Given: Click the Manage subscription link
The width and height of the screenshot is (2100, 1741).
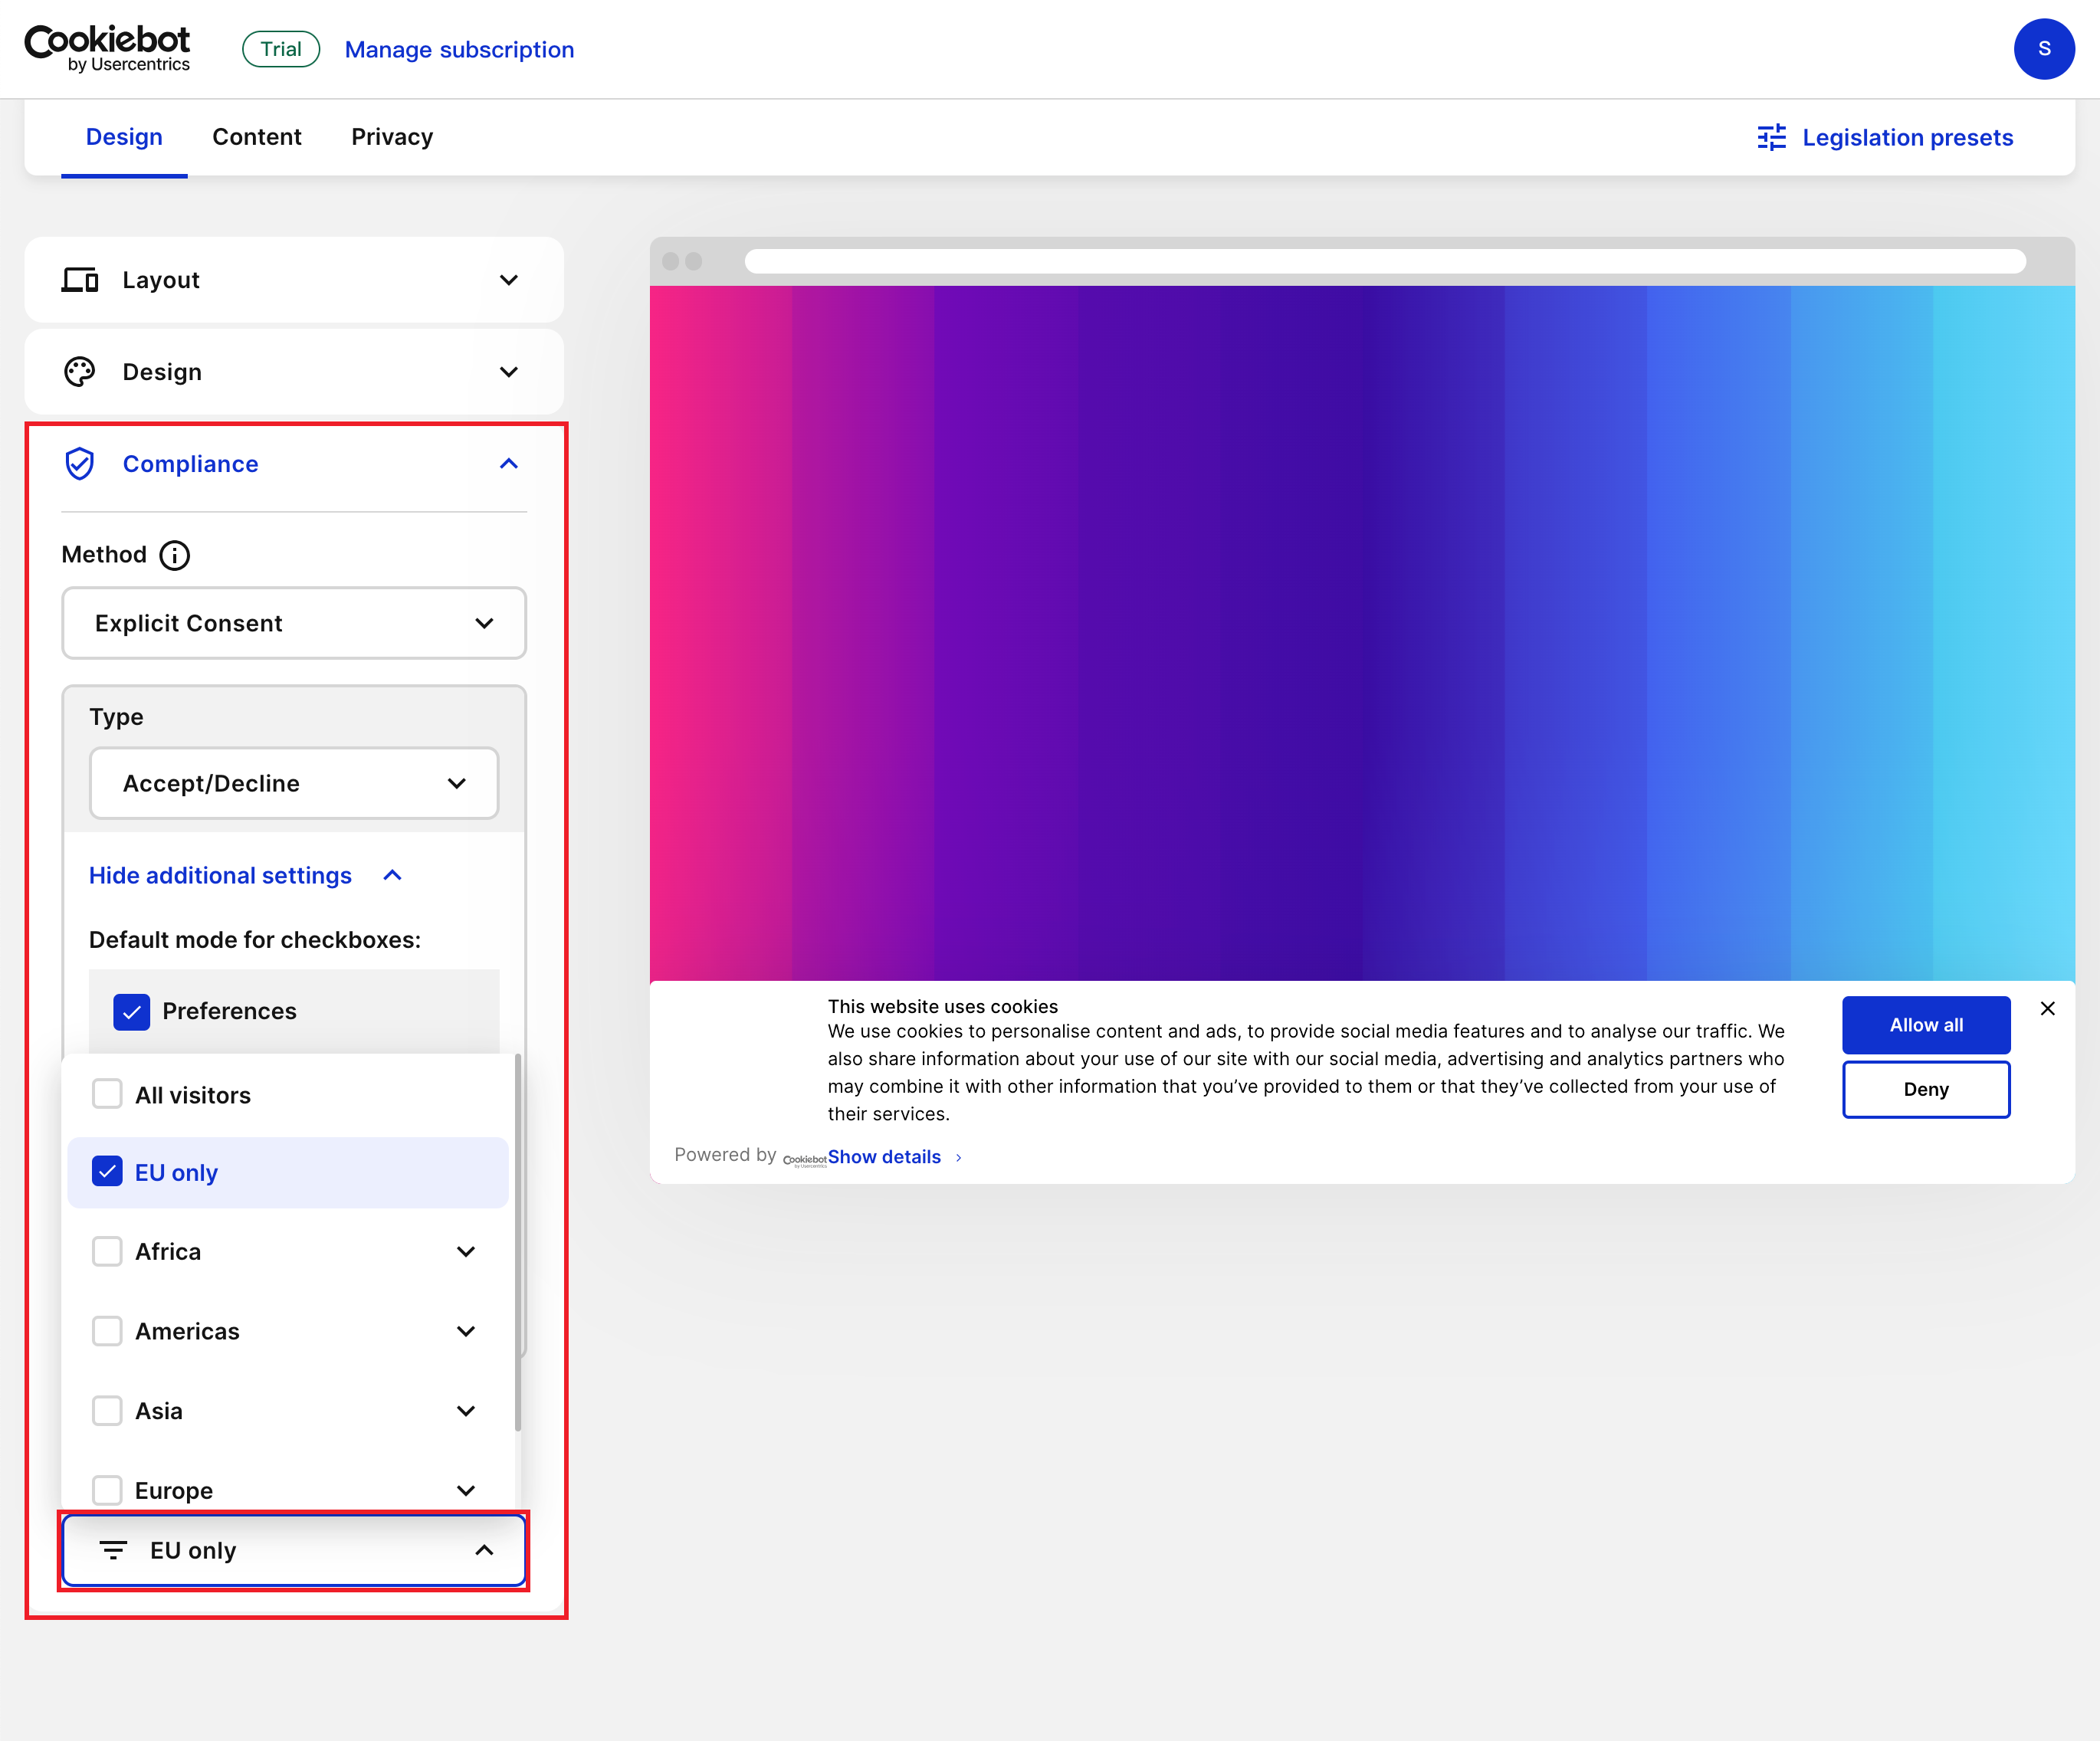Looking at the screenshot, I should (x=459, y=49).
